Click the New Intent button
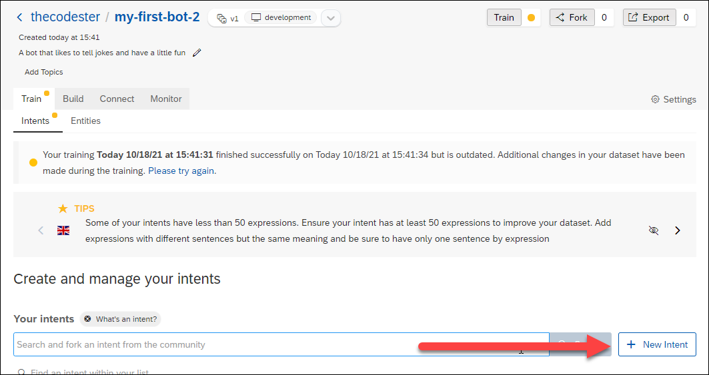Viewport: 709px width, 375px height. 657,344
